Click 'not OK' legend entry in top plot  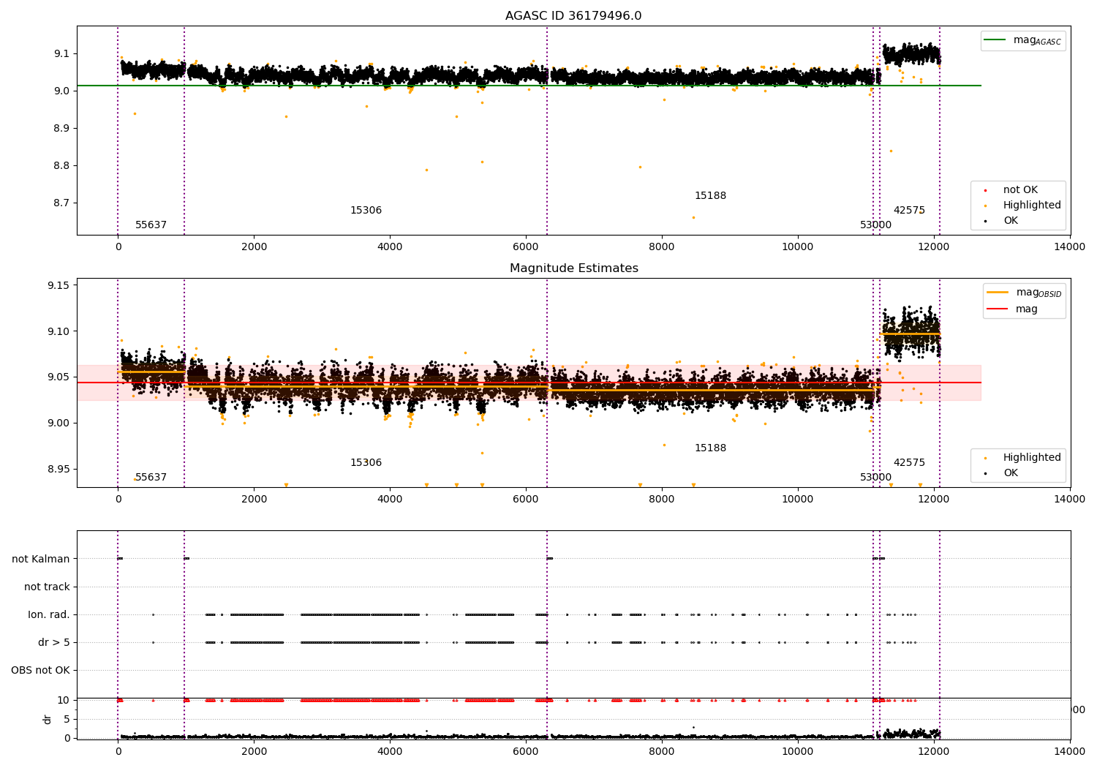click(1020, 190)
